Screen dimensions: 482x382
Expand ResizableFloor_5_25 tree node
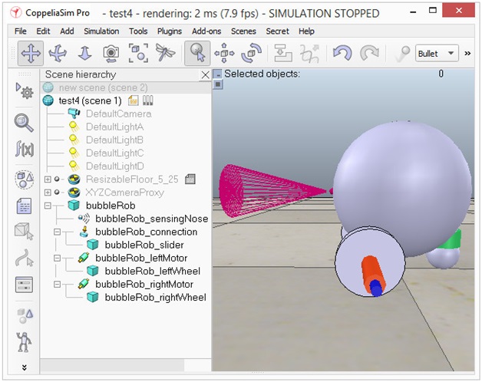pyautogui.click(x=48, y=179)
